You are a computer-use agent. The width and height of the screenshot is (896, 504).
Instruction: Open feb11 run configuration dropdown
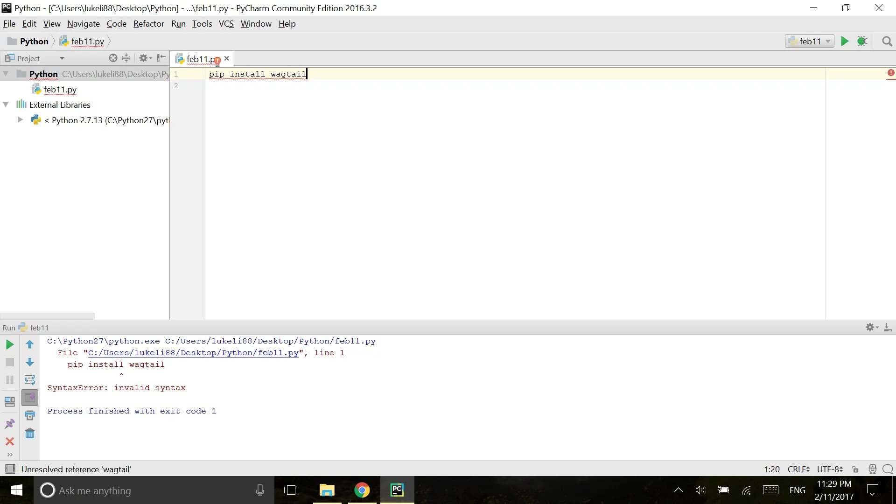click(810, 41)
